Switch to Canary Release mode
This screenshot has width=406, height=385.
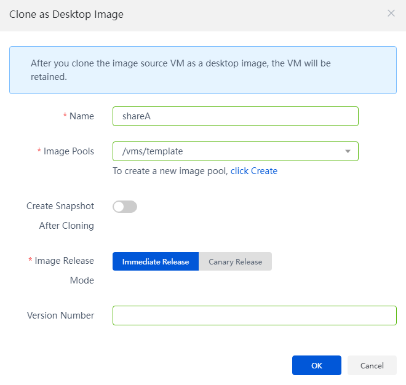(236, 261)
